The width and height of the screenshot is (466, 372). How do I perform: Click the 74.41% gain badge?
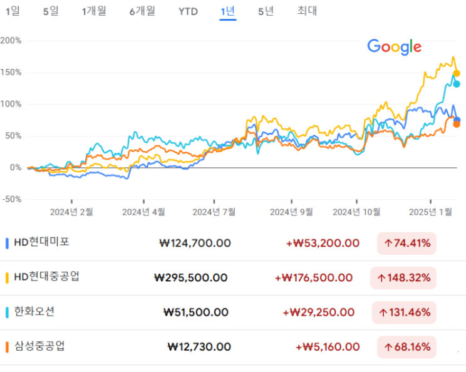click(406, 244)
